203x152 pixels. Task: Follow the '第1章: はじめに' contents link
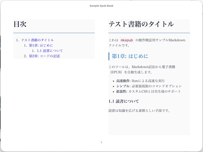(x=41, y=45)
